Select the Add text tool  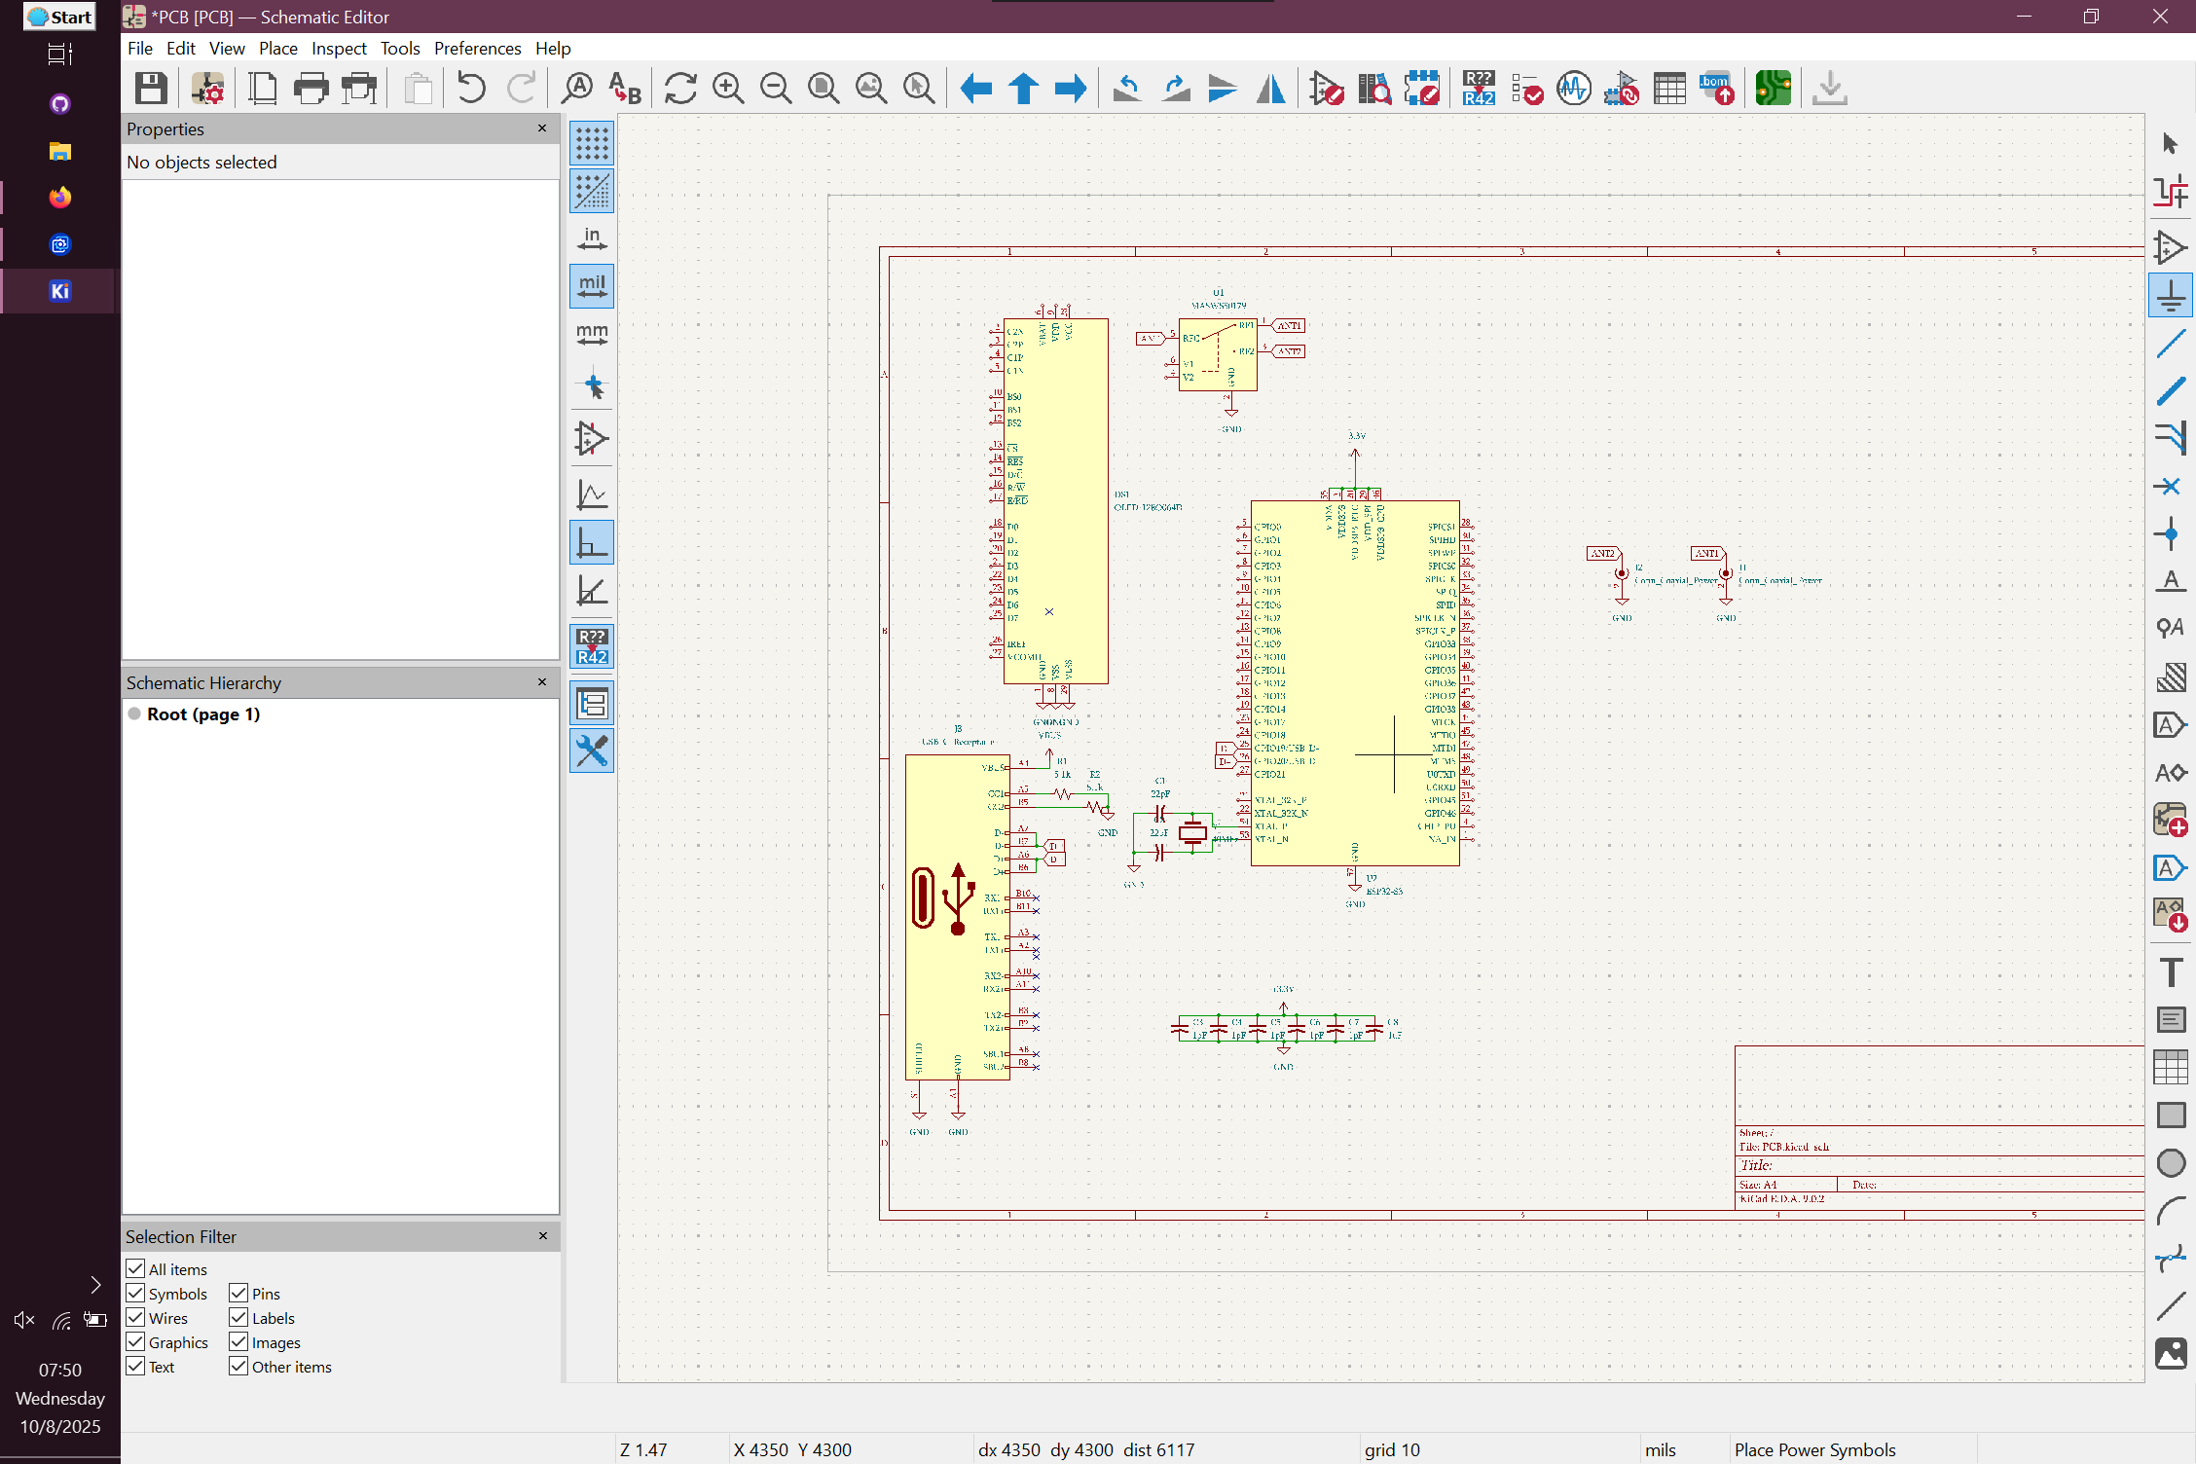click(2171, 971)
